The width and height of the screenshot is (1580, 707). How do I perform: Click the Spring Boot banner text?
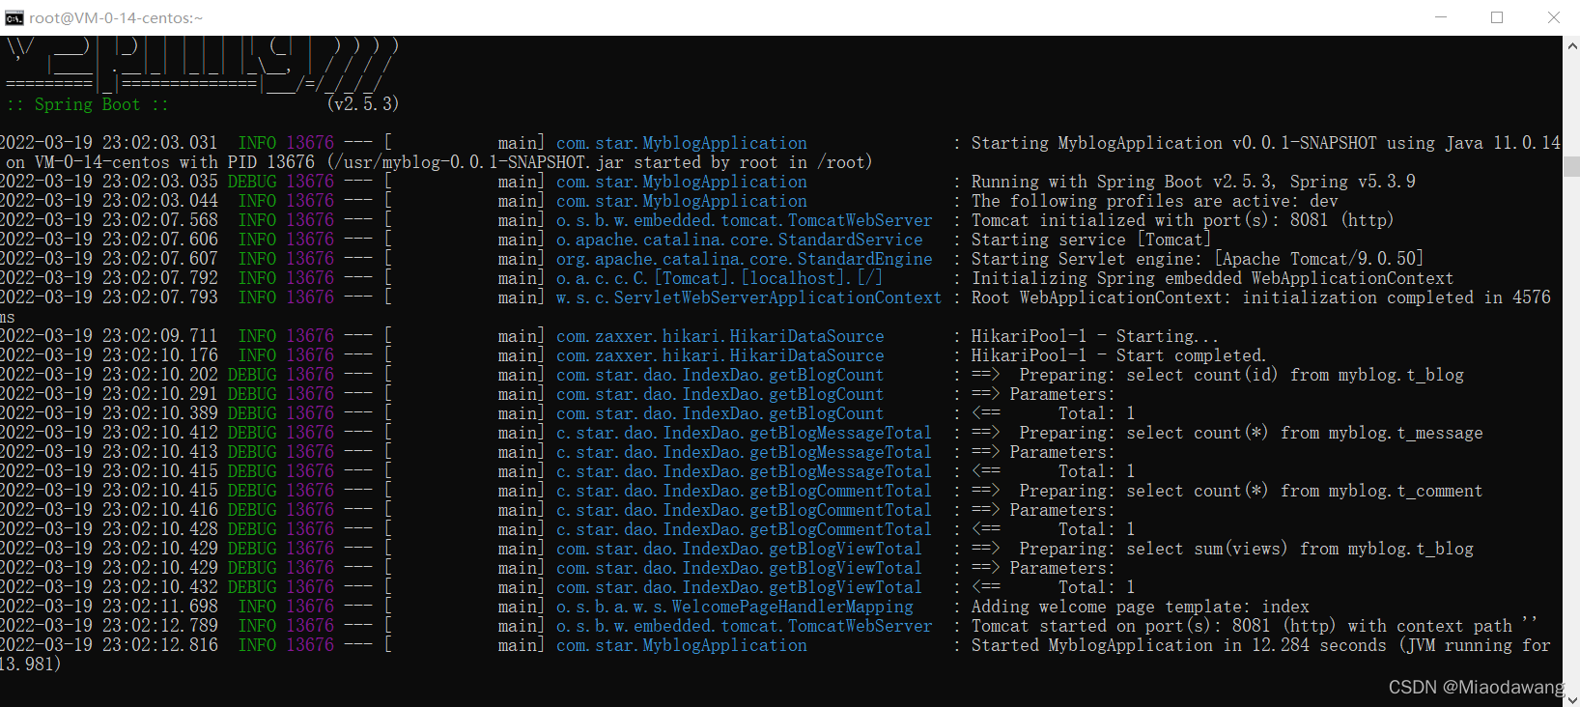pyautogui.click(x=87, y=104)
